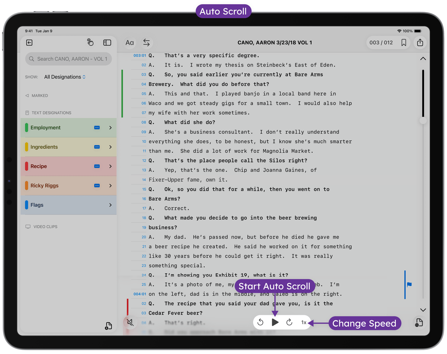
Task: Open the MARKED section header
Action: click(x=37, y=96)
